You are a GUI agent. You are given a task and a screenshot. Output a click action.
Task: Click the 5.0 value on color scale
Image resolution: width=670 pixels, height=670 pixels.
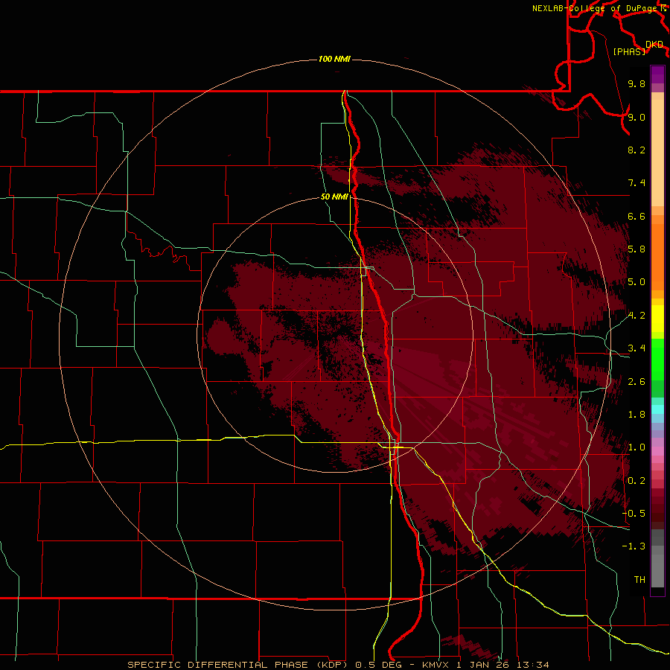point(636,282)
